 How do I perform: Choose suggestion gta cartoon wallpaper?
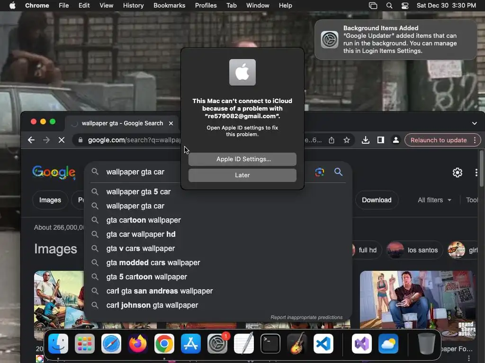[144, 220]
